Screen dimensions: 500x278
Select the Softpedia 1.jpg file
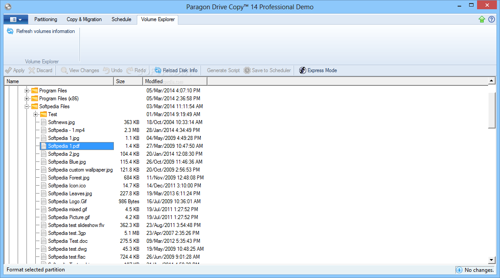[64, 138]
